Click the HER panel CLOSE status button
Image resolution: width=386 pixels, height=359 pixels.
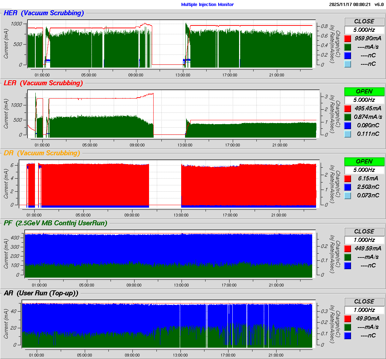pyautogui.click(x=364, y=21)
